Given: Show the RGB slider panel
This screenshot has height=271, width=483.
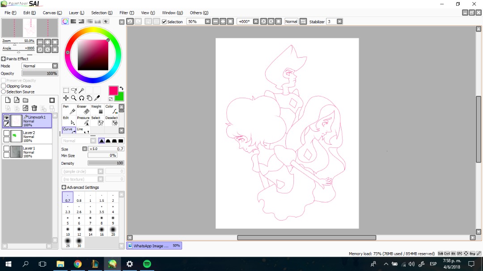Looking at the screenshot, I should [73, 21].
